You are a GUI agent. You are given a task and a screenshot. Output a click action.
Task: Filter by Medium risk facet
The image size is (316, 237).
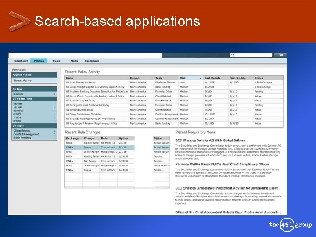point(34,94)
